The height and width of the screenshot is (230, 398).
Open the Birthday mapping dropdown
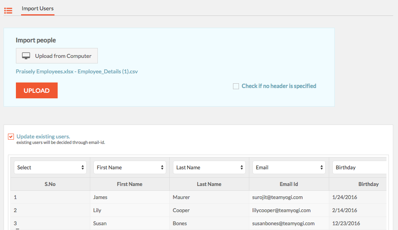[x=359, y=167]
